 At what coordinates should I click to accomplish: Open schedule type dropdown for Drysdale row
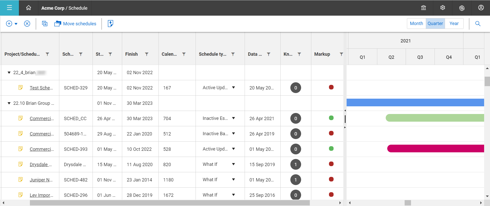pyautogui.click(x=233, y=164)
